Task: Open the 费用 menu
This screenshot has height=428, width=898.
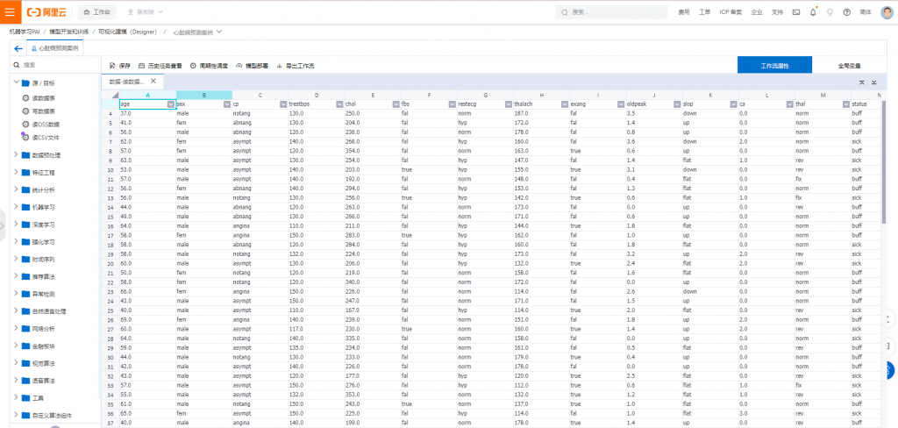Action: [x=684, y=12]
